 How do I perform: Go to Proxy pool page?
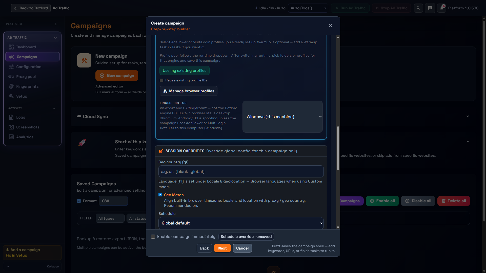[33, 77]
